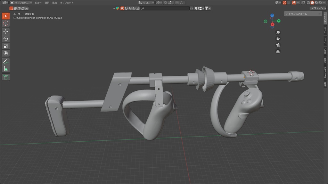
Task: Select the Transform tool
Action: click(x=6, y=54)
